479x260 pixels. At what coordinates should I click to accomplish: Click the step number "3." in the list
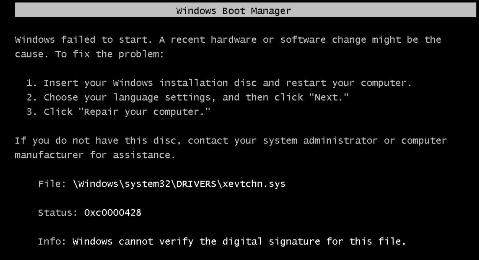coord(32,112)
